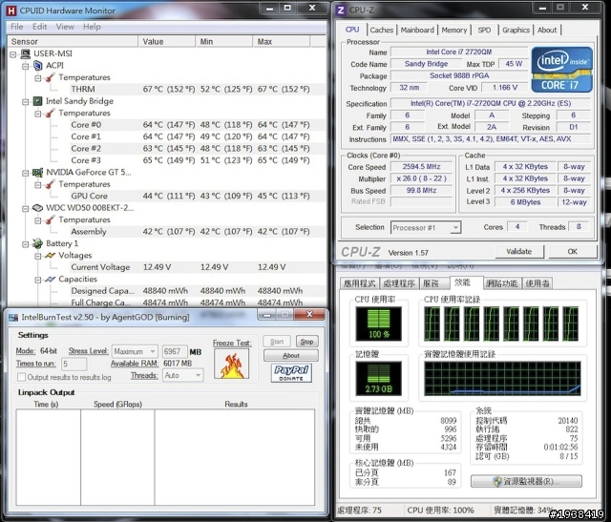
Task: Select the Core #0 temperature row
Action: point(190,125)
